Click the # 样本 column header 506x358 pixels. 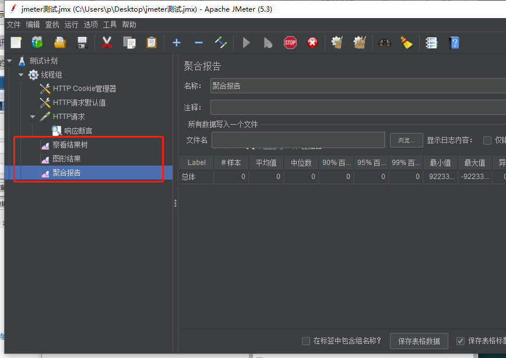coord(231,163)
